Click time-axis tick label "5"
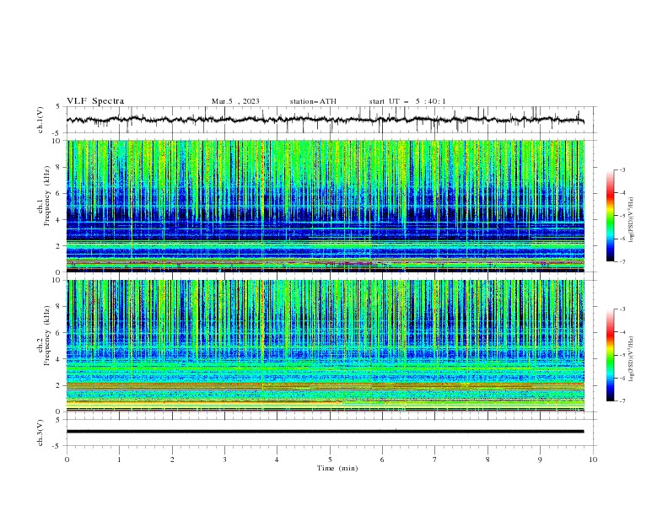This screenshot has width=668, height=516. coord(330,460)
